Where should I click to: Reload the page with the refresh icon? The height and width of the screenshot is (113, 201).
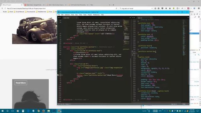coord(117,8)
